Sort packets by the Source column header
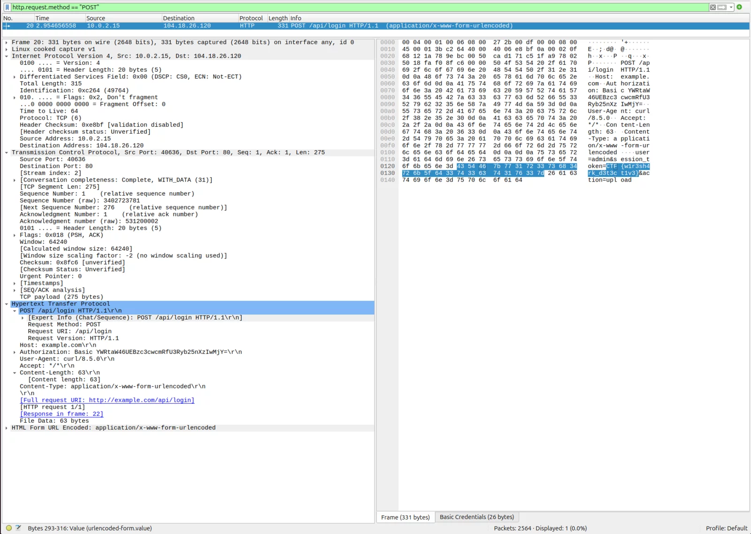 click(96, 18)
